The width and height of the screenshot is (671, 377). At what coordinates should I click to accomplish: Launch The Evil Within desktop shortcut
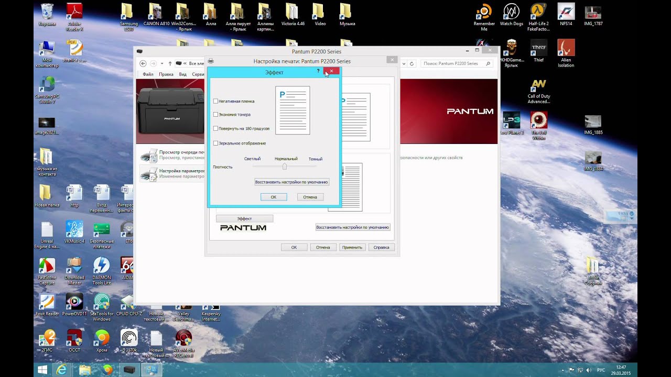[538, 126]
